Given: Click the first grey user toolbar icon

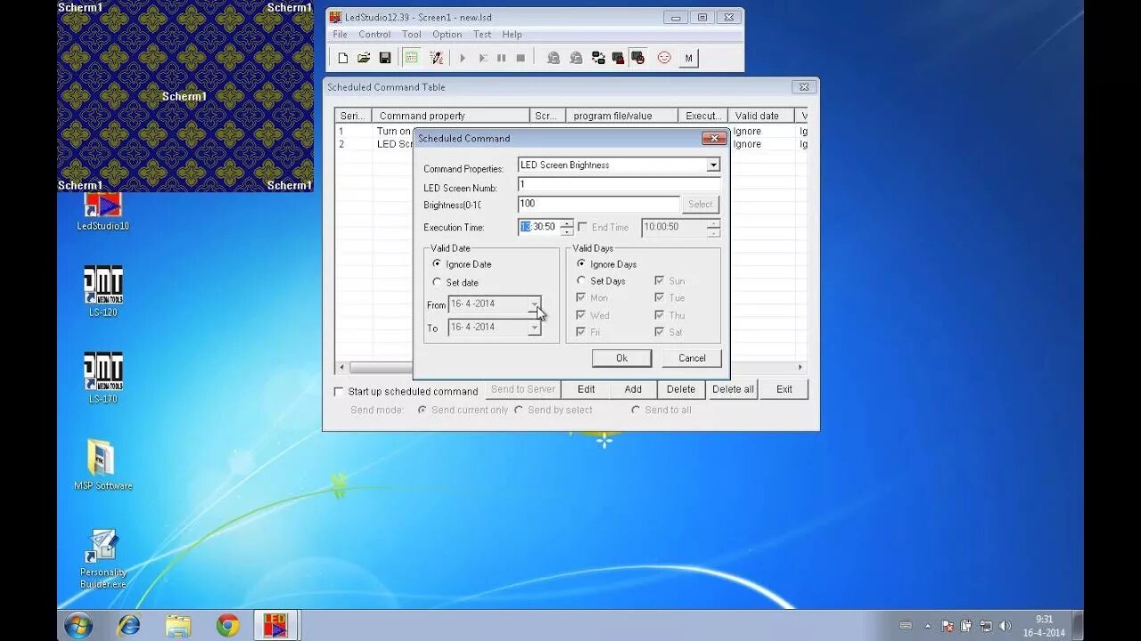Looking at the screenshot, I should [554, 58].
